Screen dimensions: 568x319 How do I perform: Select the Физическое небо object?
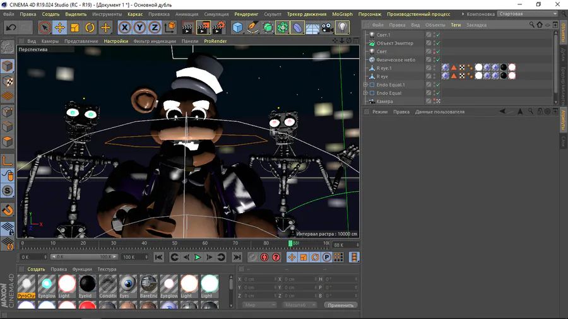coord(396,60)
